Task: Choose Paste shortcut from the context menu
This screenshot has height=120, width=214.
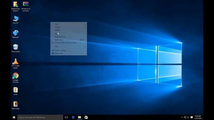Action: (69, 37)
